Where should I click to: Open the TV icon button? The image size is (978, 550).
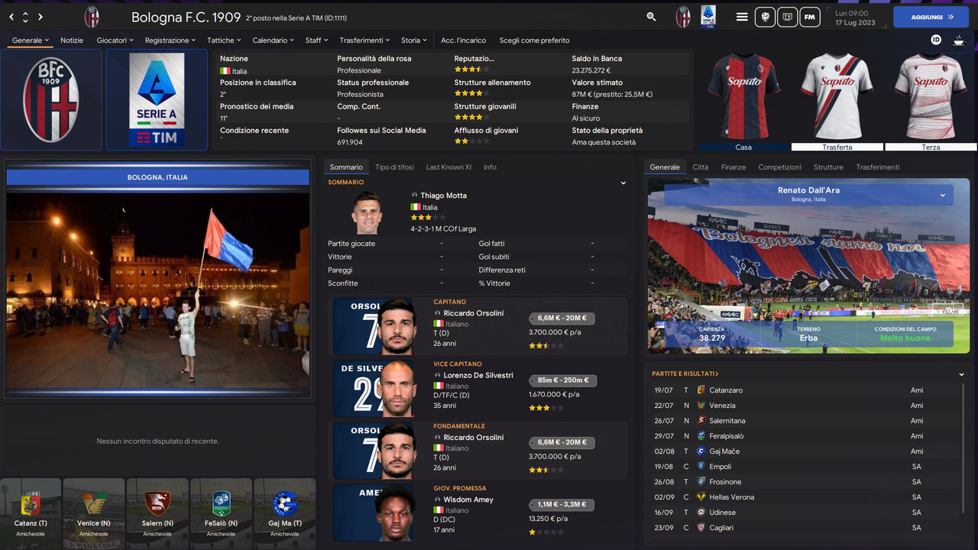pos(787,16)
